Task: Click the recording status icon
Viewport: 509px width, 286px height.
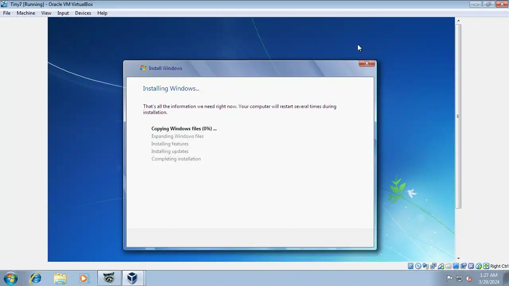Action: (x=463, y=266)
